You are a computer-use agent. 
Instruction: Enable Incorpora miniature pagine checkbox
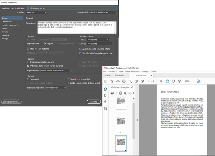(28, 62)
